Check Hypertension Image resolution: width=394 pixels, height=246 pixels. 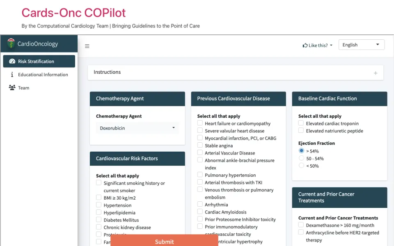[99, 205]
